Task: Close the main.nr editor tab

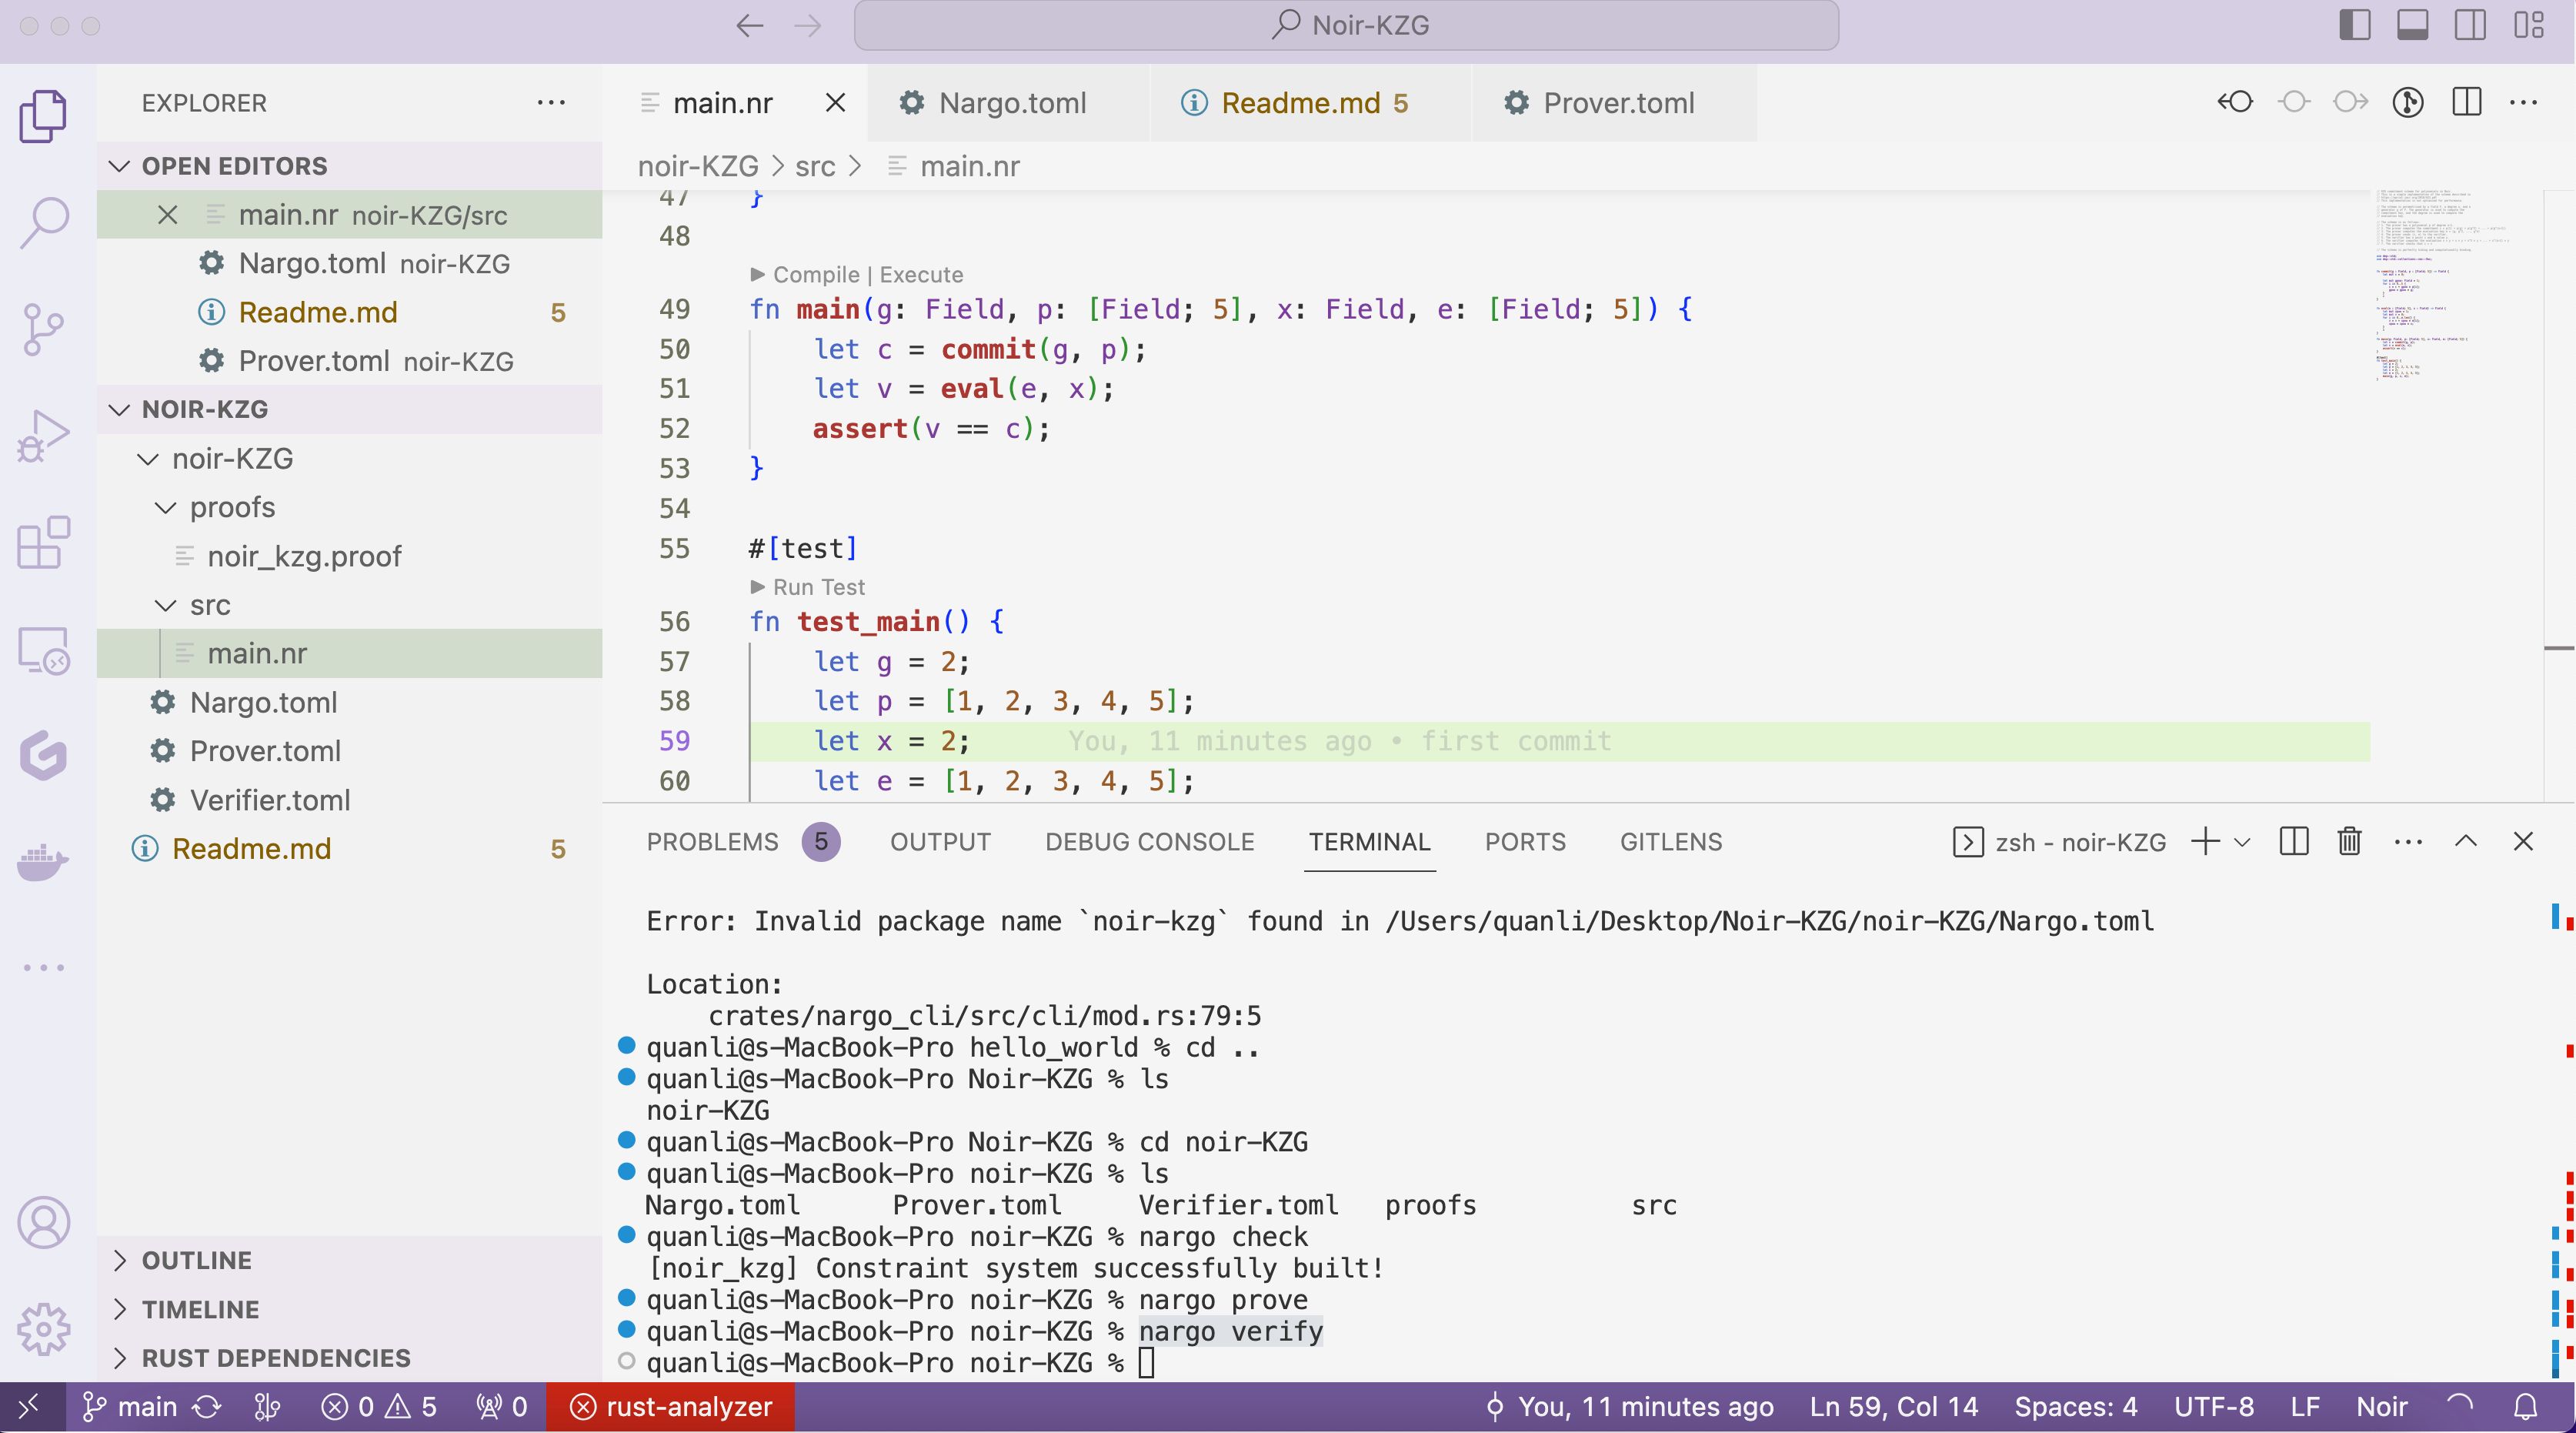Action: (x=835, y=102)
